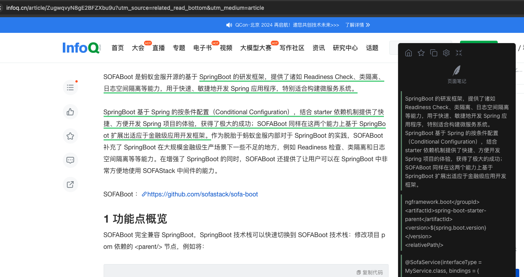Viewport: 524px width, 277px height.
Task: Click the speaker announcement icon in banner
Action: [229, 25]
